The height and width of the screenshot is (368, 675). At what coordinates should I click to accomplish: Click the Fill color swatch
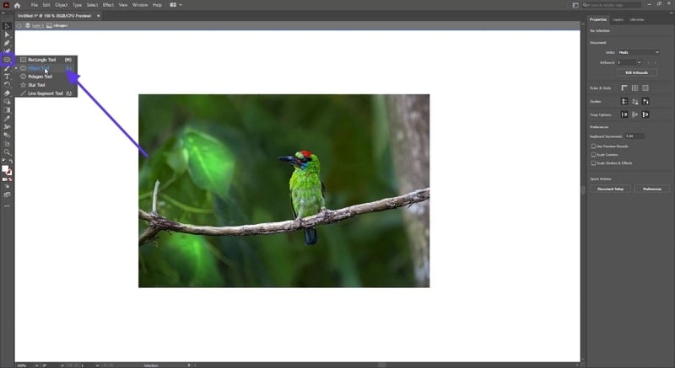point(5,168)
